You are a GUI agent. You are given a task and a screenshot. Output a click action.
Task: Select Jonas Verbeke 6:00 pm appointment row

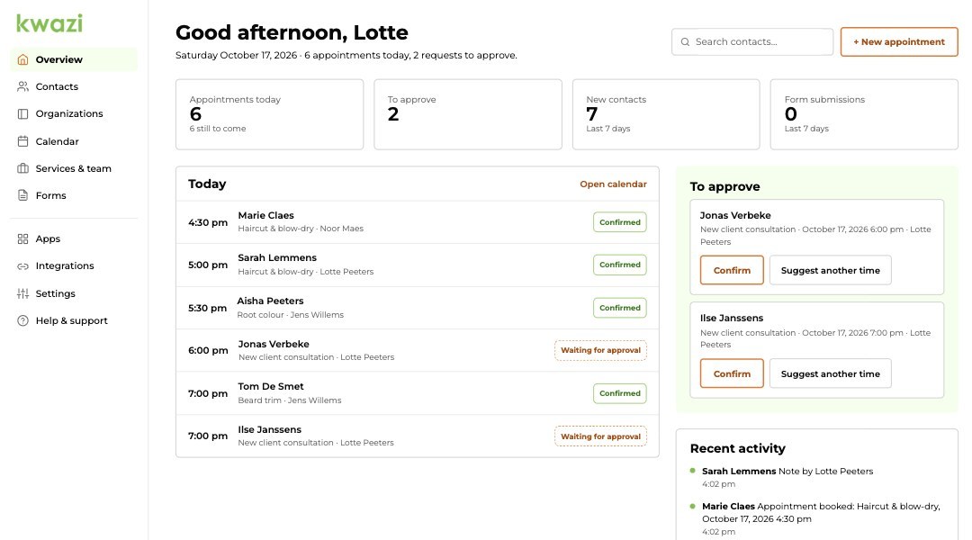coord(418,350)
